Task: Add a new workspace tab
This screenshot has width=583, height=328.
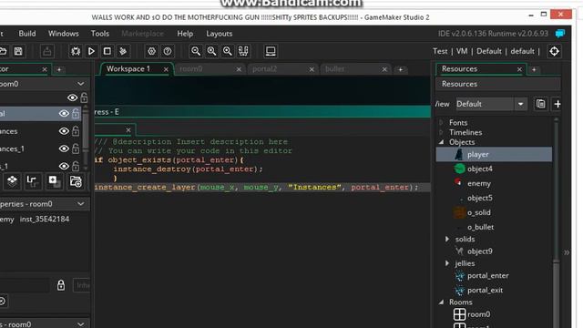Action: coord(401,69)
